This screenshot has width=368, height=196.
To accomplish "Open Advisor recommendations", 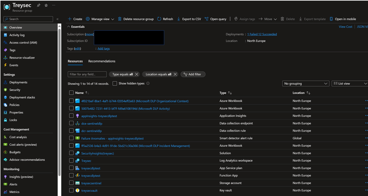I will tap(27, 160).
